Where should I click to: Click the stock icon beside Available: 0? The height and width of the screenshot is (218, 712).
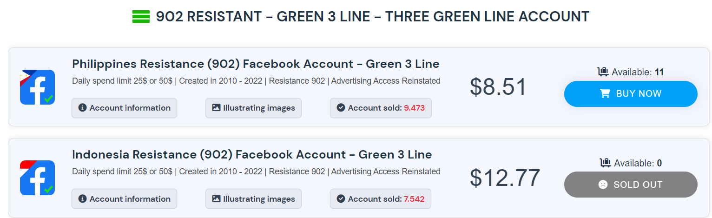(x=605, y=163)
